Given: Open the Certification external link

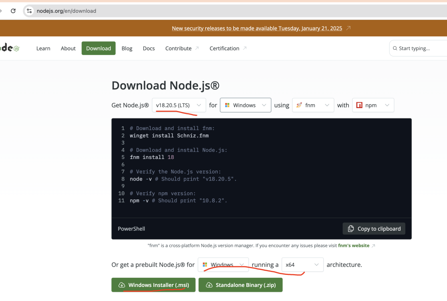Looking at the screenshot, I should (228, 48).
